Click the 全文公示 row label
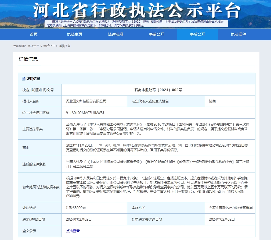271x240 pixels. click(29, 231)
